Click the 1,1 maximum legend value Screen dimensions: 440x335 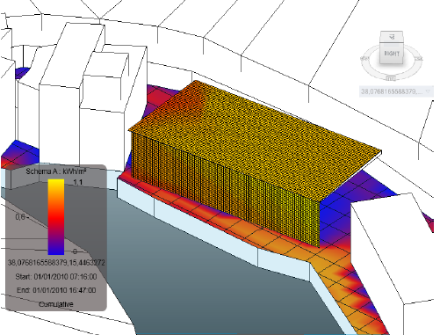point(78,182)
